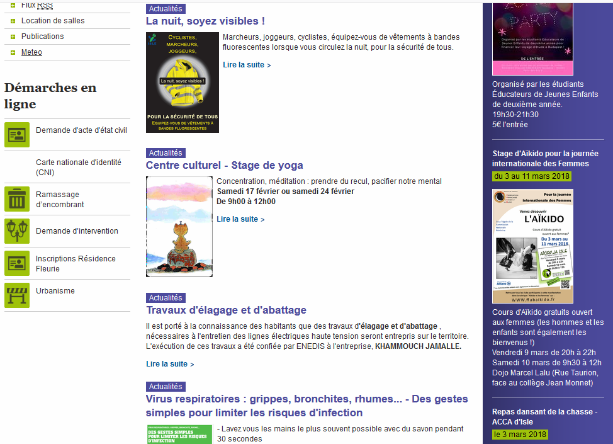Click the green virus respiratoires banner image

[179, 435]
